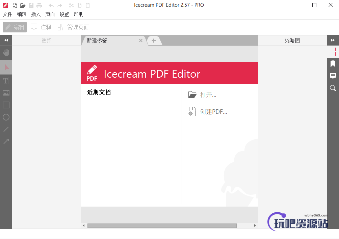The image size is (339, 239).
Task: Click the 缩略图 panel title
Action: coord(292,41)
